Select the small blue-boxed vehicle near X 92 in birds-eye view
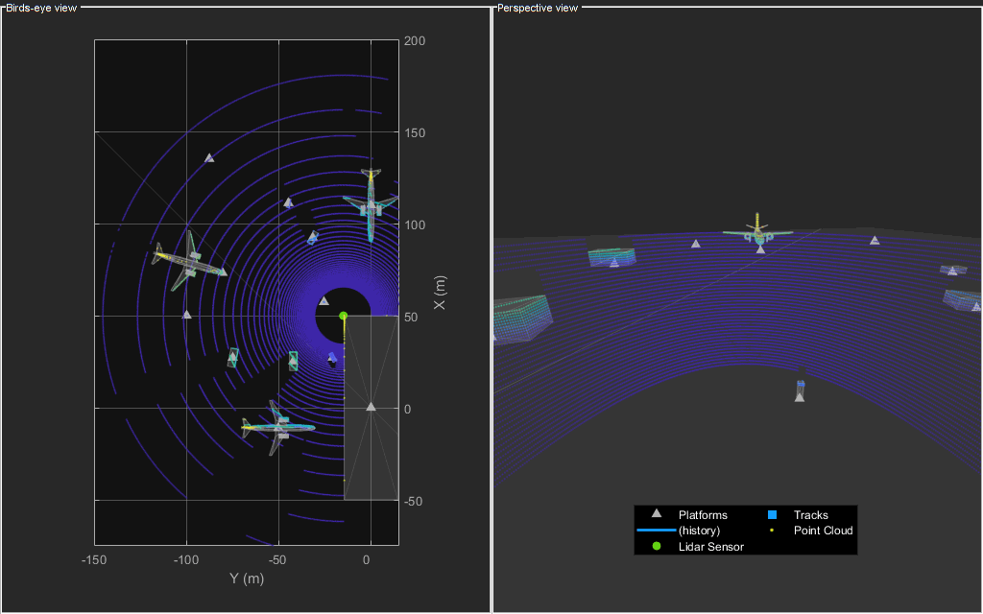The width and height of the screenshot is (983, 614). pos(312,238)
